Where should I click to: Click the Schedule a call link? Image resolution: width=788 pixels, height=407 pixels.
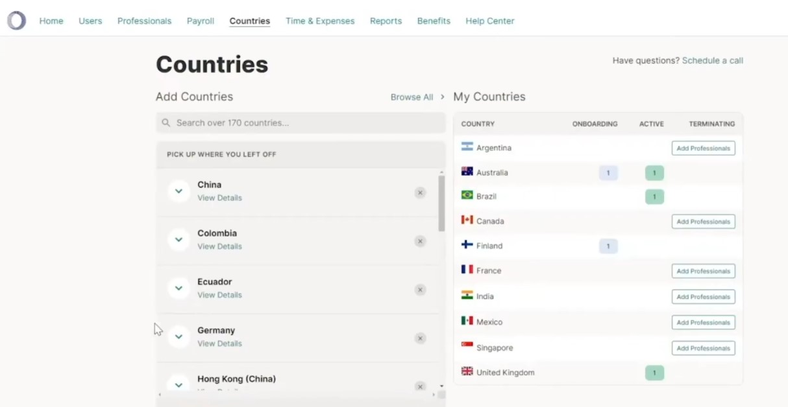pos(713,60)
